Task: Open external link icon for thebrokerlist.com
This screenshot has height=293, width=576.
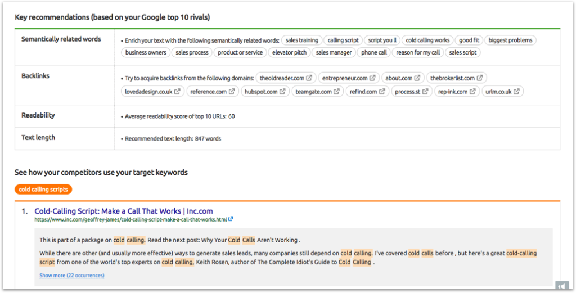Action: click(480, 78)
